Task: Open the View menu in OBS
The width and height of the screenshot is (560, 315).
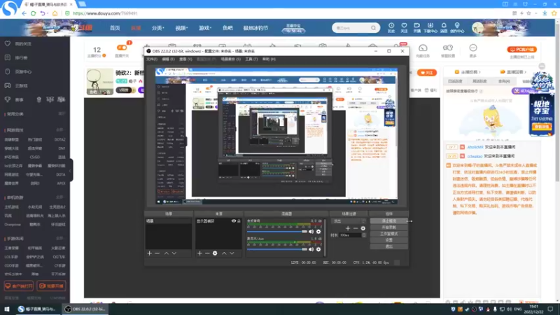Action: [x=185, y=59]
